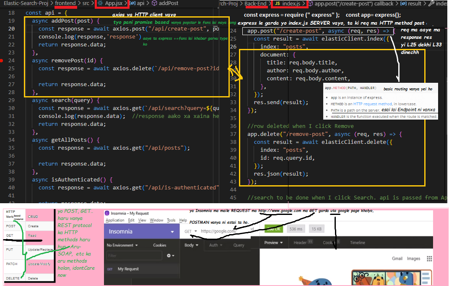Open the Window menu in Insomnia
Image resolution: width=449 pixels, height=286 pixels.
[156, 220]
